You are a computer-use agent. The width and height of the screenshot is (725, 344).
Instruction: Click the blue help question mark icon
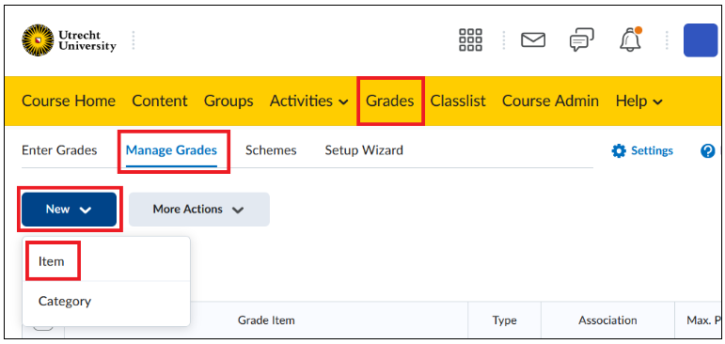point(707,150)
